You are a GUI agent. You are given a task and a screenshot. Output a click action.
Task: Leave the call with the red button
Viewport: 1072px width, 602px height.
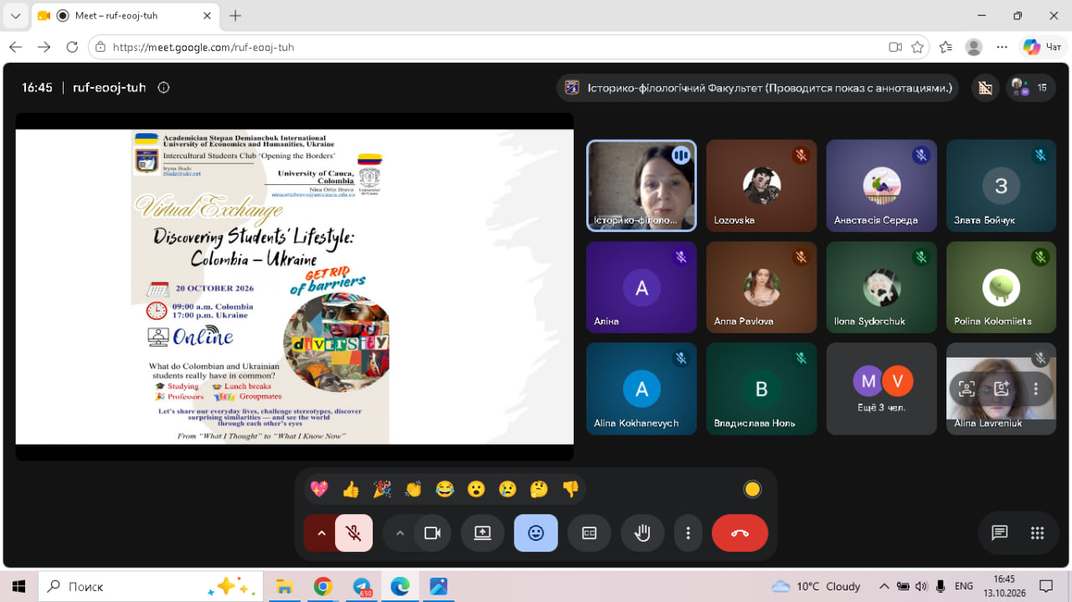[x=740, y=533]
